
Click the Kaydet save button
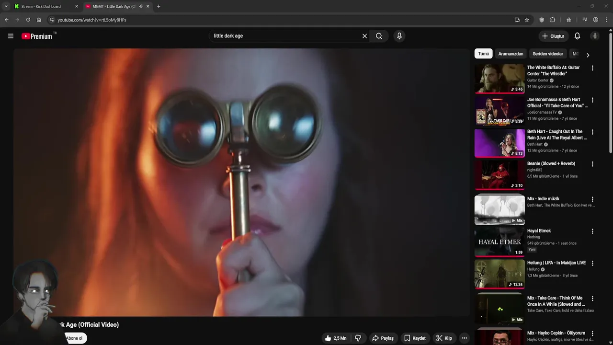(x=415, y=338)
